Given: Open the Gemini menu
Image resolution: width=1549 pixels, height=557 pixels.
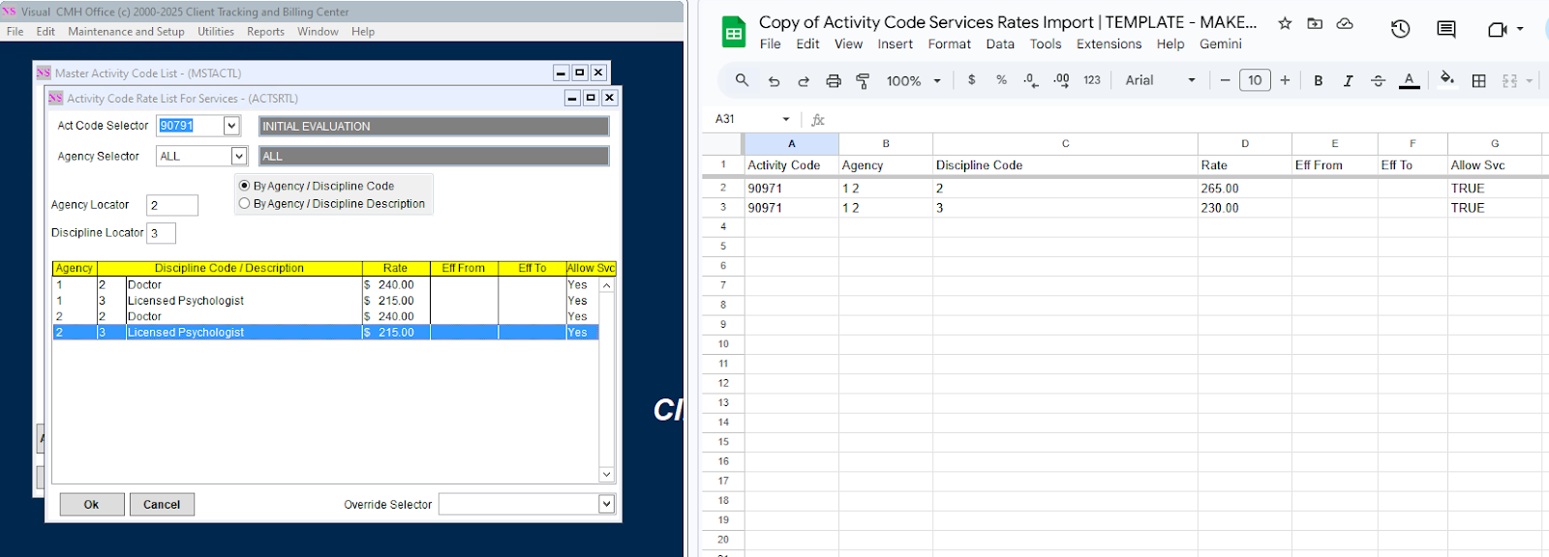Looking at the screenshot, I should tap(1220, 44).
